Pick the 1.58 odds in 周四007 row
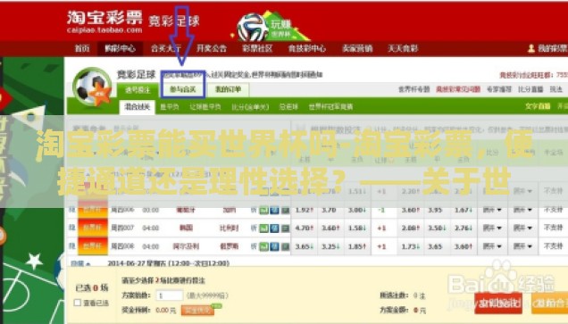The height and width of the screenshot is (324, 568). pyautogui.click(x=357, y=228)
